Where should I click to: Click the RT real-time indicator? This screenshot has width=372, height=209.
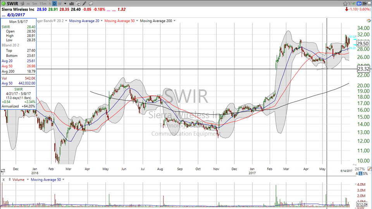tap(354, 3)
